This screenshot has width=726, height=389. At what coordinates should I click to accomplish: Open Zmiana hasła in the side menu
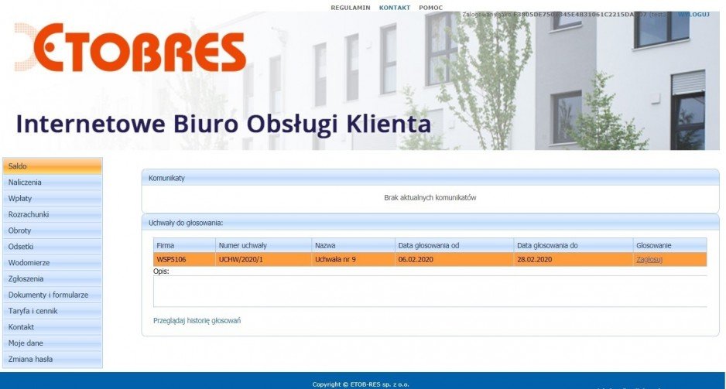click(x=53, y=359)
